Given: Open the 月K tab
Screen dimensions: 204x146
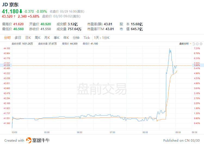Looking at the screenshot, I should click(47, 38).
